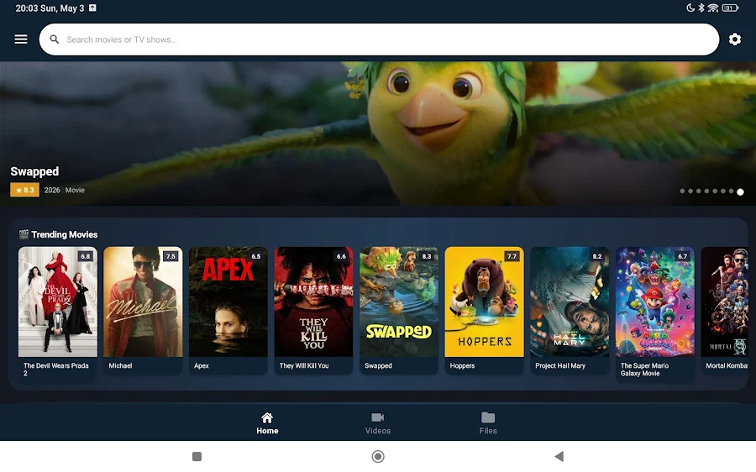Switch to the Videos tab

tap(377, 423)
